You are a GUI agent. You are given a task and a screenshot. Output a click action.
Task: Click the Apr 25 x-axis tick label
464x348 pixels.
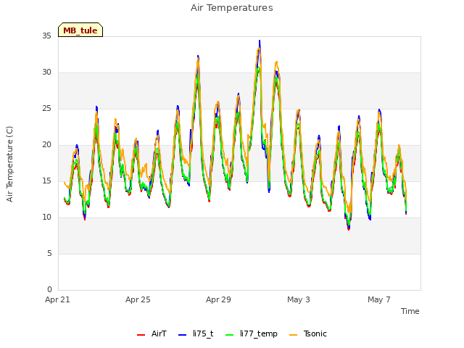click(138, 299)
